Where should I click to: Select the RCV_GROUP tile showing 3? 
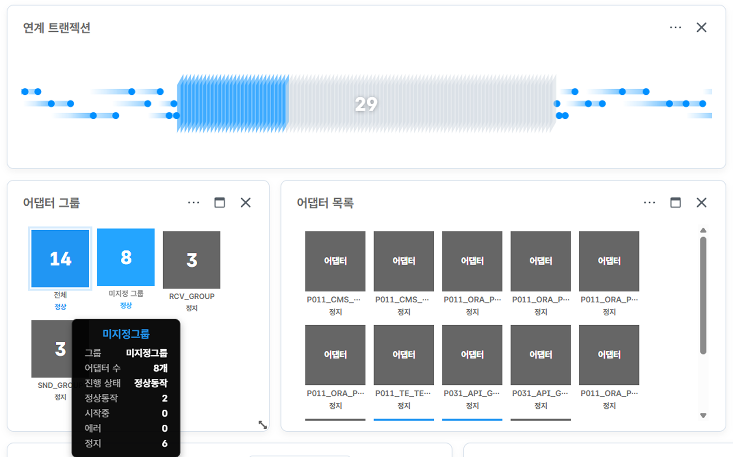pyautogui.click(x=192, y=260)
